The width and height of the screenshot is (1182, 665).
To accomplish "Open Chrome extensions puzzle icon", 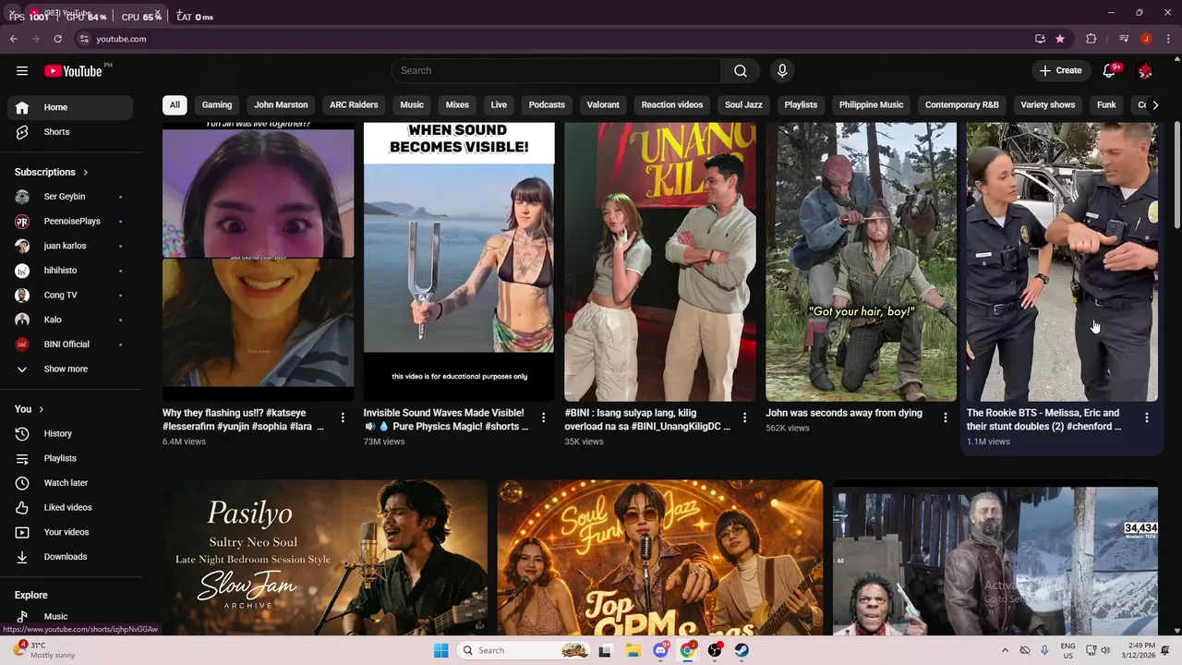I will (x=1092, y=39).
